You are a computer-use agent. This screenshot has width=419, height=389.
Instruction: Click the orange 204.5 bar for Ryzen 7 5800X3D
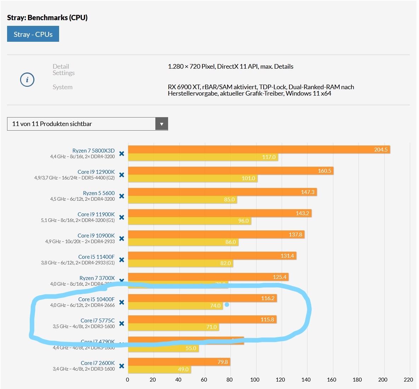point(259,149)
